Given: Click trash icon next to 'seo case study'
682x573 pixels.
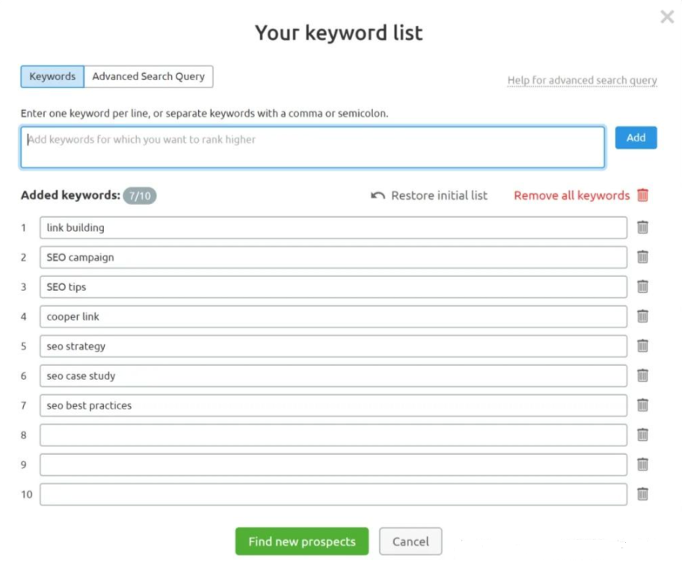Looking at the screenshot, I should tap(642, 376).
